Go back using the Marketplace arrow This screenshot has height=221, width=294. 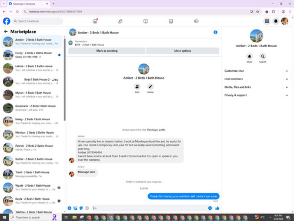click(6, 31)
